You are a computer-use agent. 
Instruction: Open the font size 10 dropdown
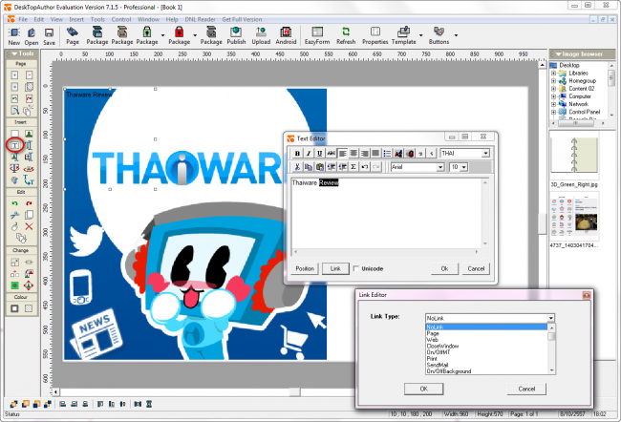463,167
